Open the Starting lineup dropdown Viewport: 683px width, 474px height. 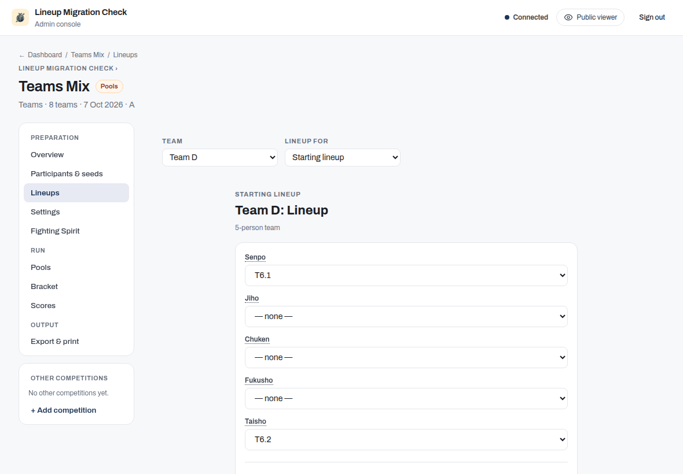(x=343, y=157)
